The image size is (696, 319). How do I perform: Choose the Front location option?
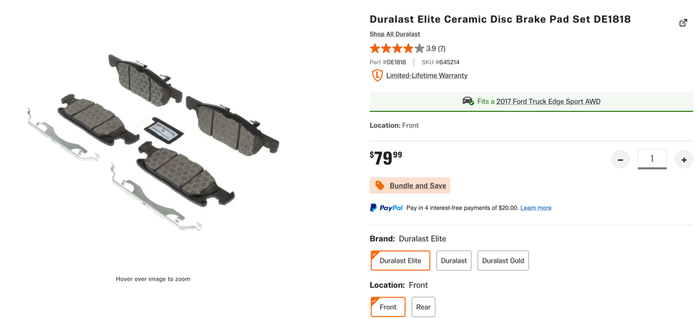click(388, 307)
